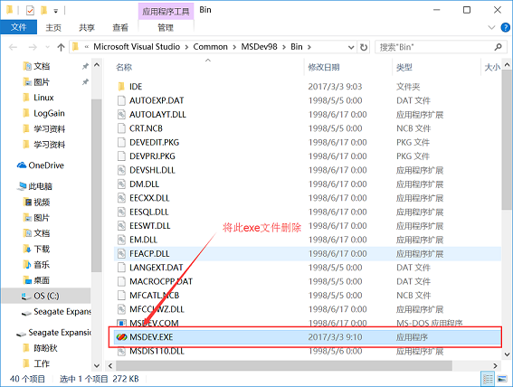Viewport: 513px width, 387px height.
Task: Click the MSDEV.EXE application icon
Action: 121,337
